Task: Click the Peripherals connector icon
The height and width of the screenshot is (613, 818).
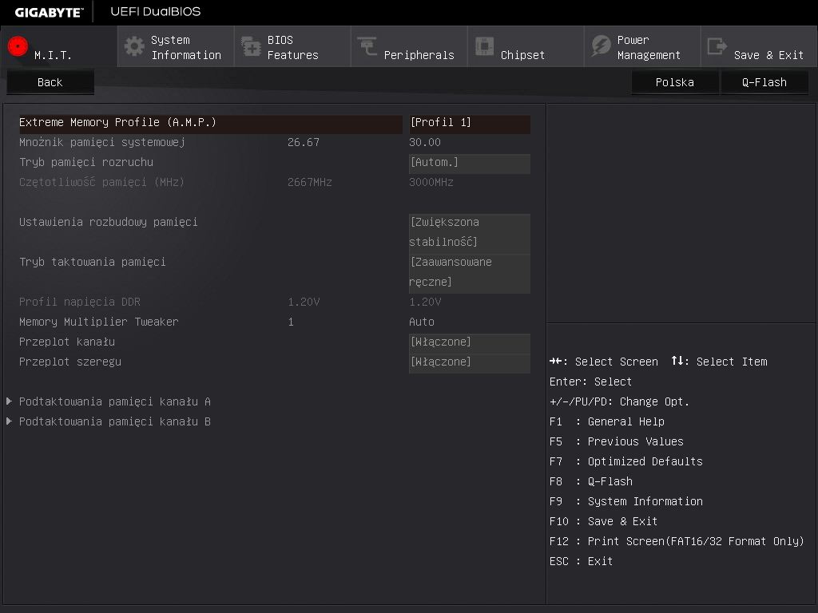Action: click(x=367, y=46)
